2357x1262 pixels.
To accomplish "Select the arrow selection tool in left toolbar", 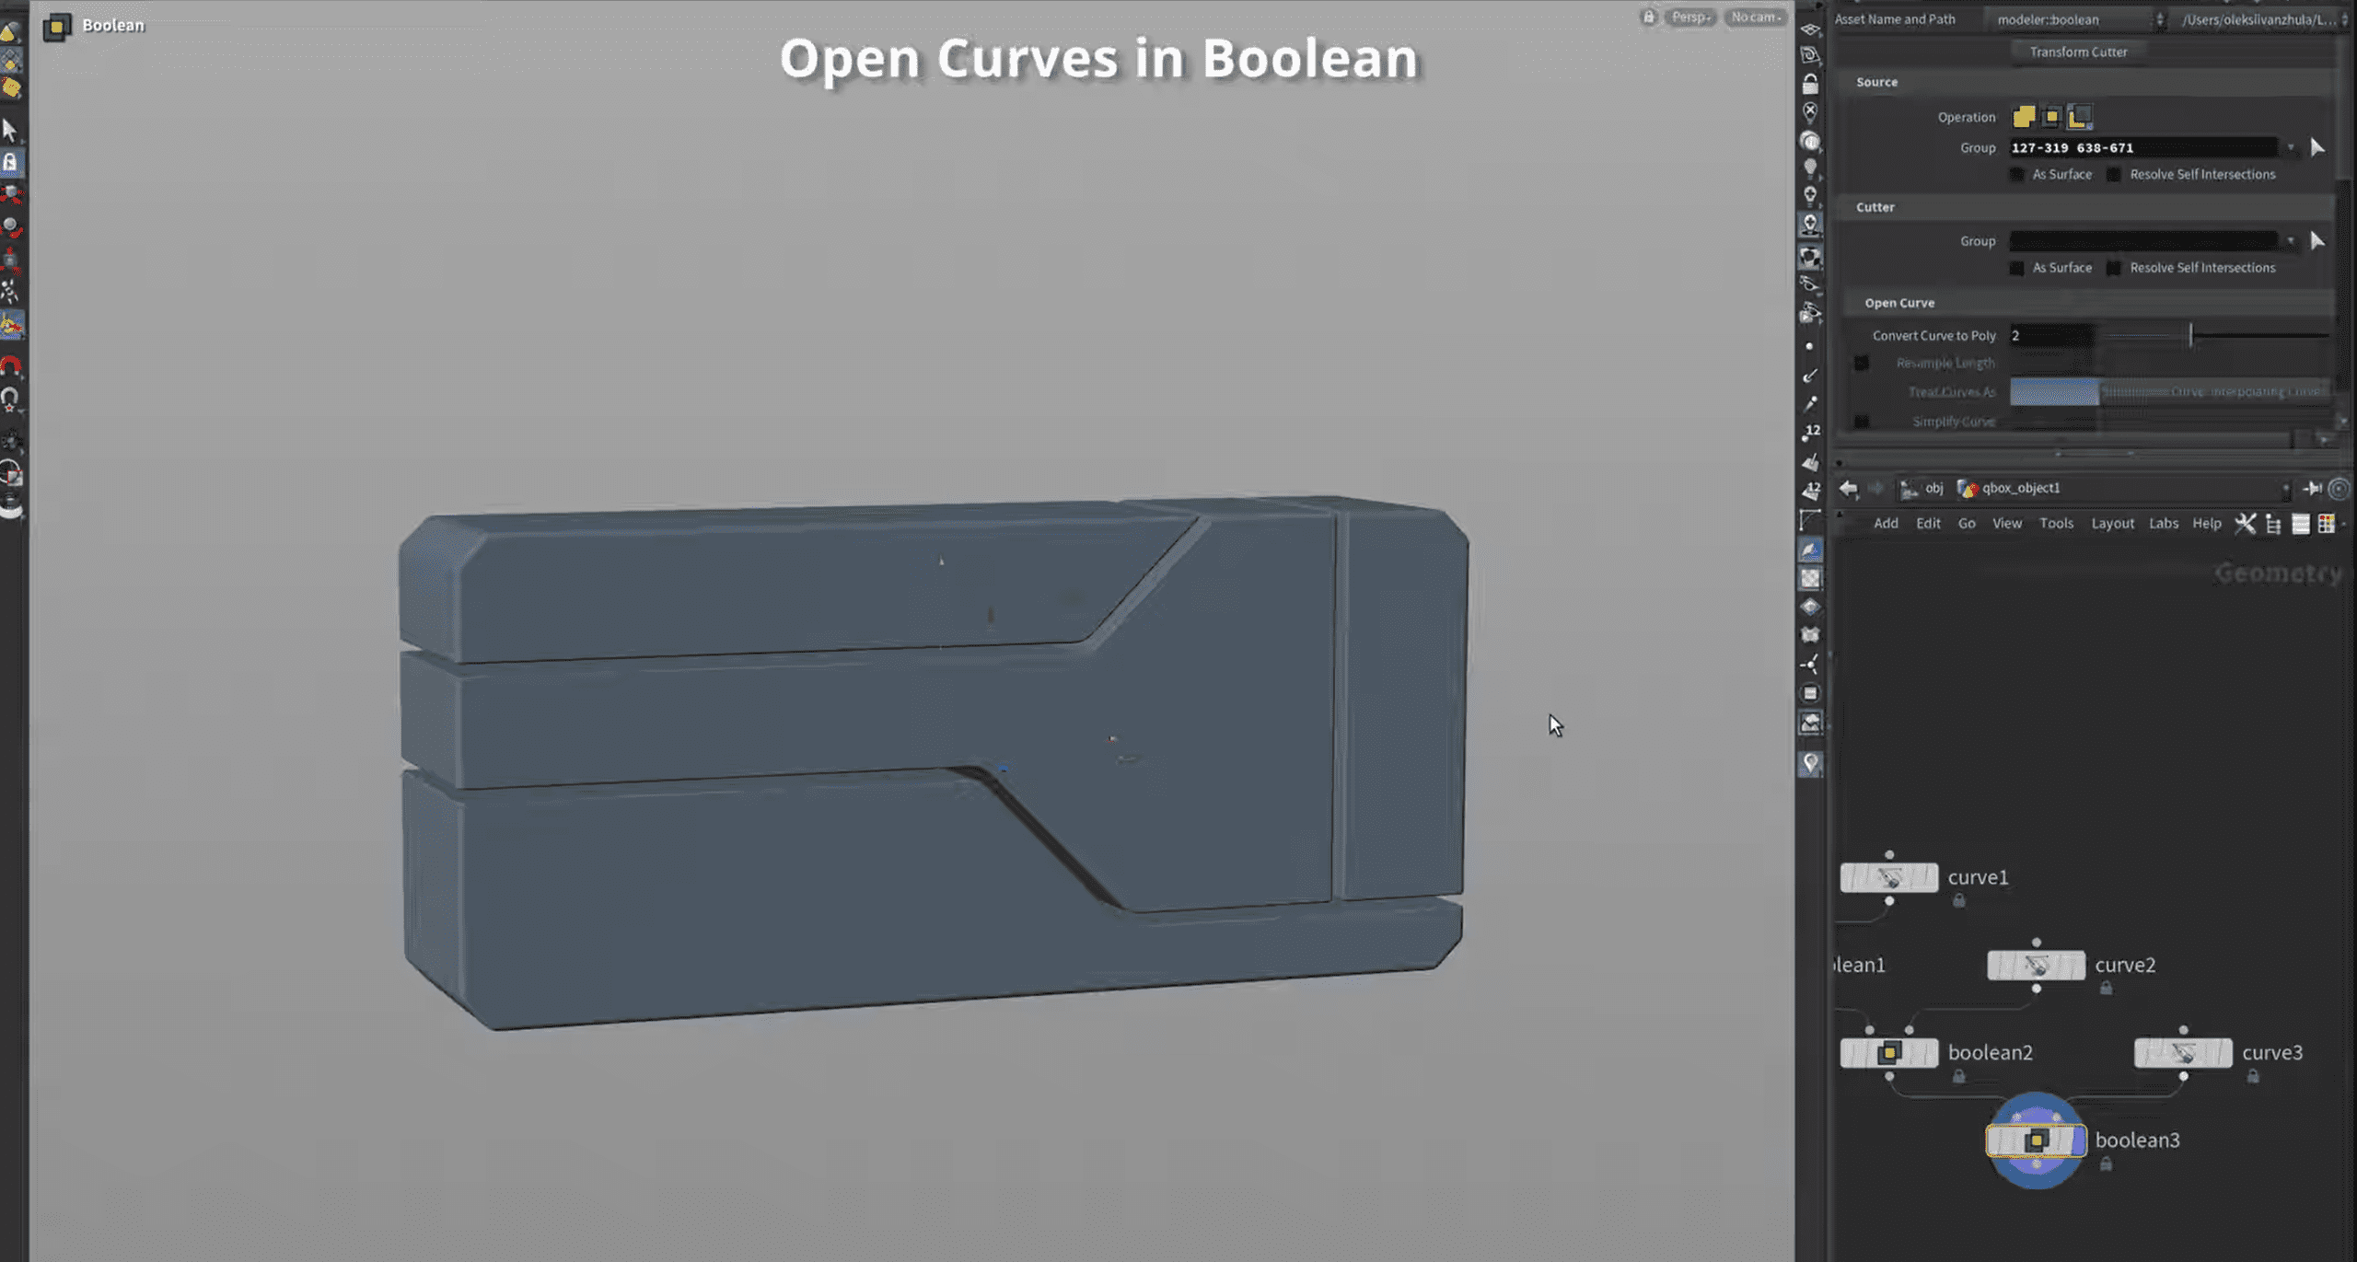I will (x=9, y=130).
